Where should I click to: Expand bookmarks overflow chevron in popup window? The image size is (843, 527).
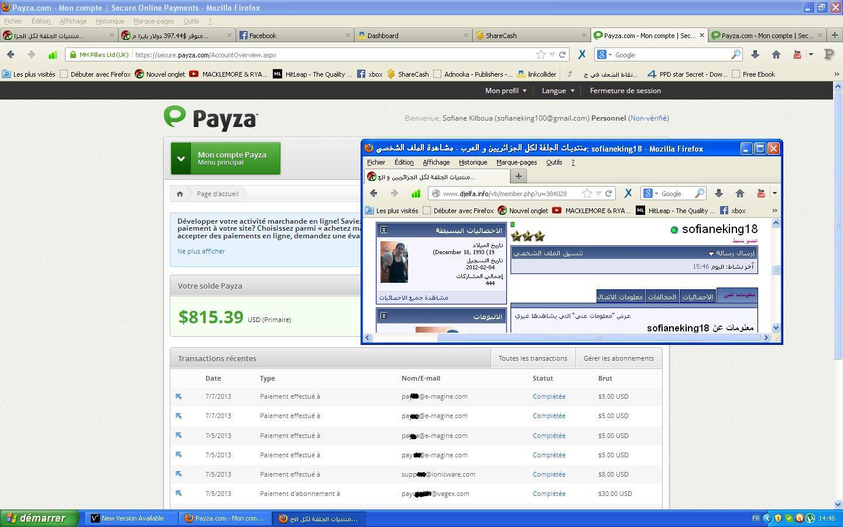point(775,211)
